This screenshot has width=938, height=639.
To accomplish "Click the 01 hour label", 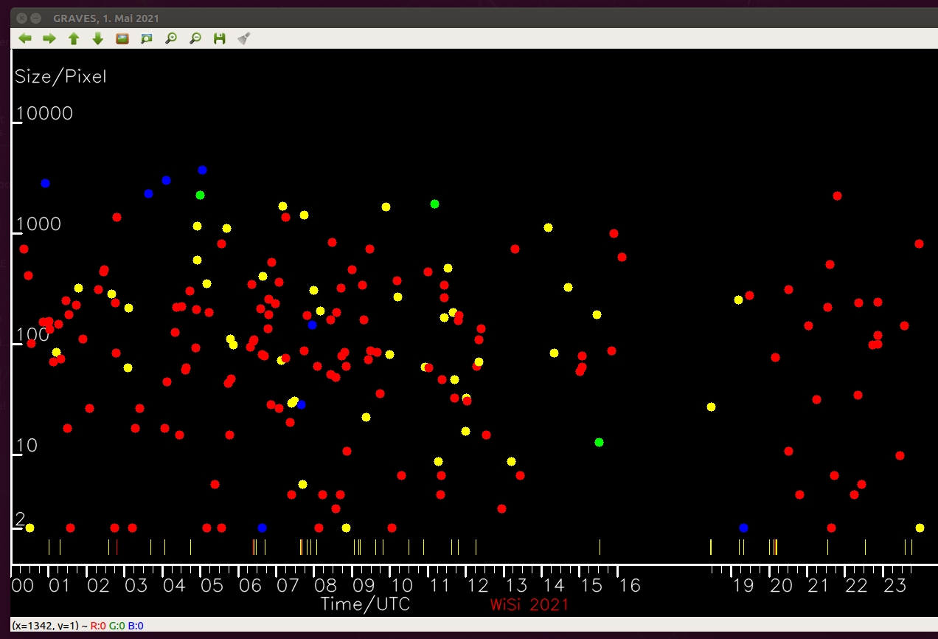I will pos(60,586).
